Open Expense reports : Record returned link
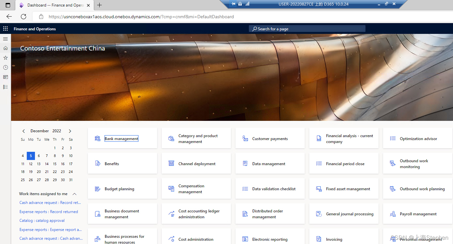 49,212
